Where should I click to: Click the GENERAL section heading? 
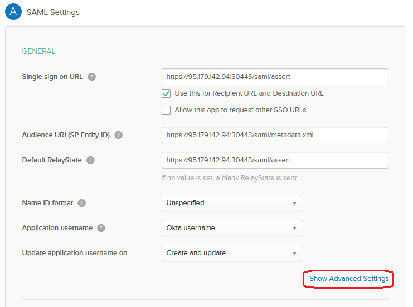(38, 51)
